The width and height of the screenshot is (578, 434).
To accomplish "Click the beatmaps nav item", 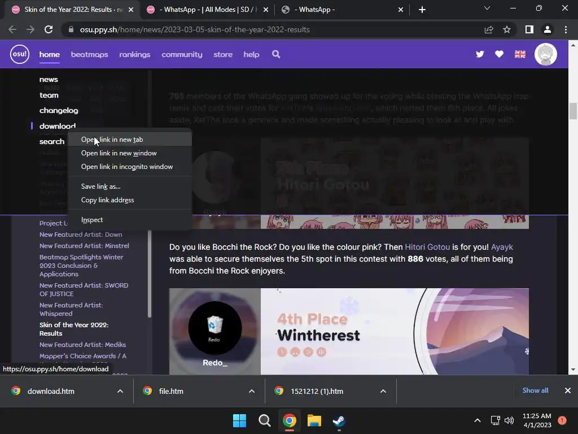I will click(90, 54).
